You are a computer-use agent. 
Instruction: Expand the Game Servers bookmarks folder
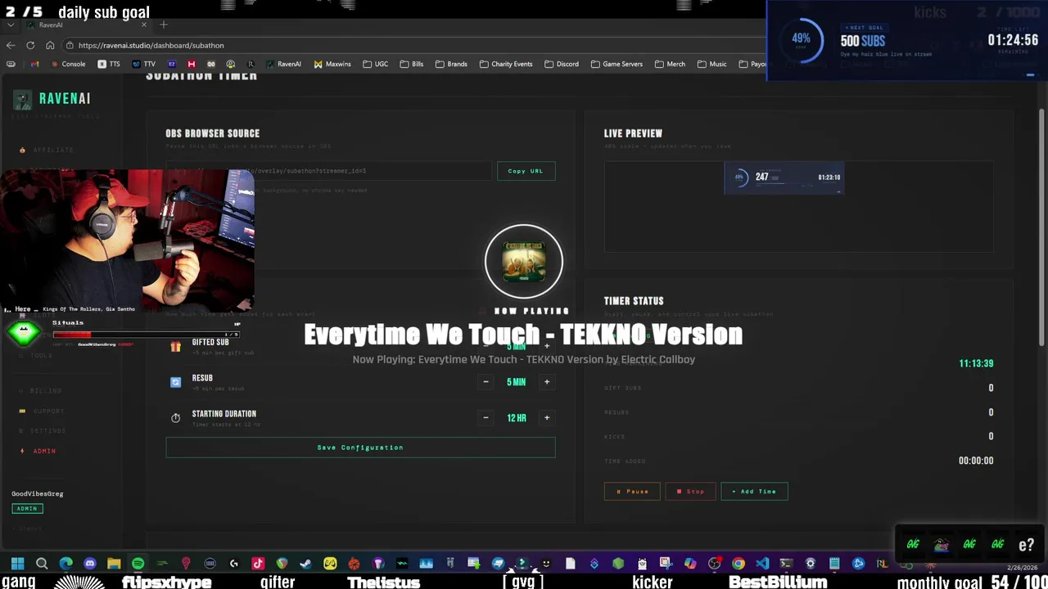(617, 64)
